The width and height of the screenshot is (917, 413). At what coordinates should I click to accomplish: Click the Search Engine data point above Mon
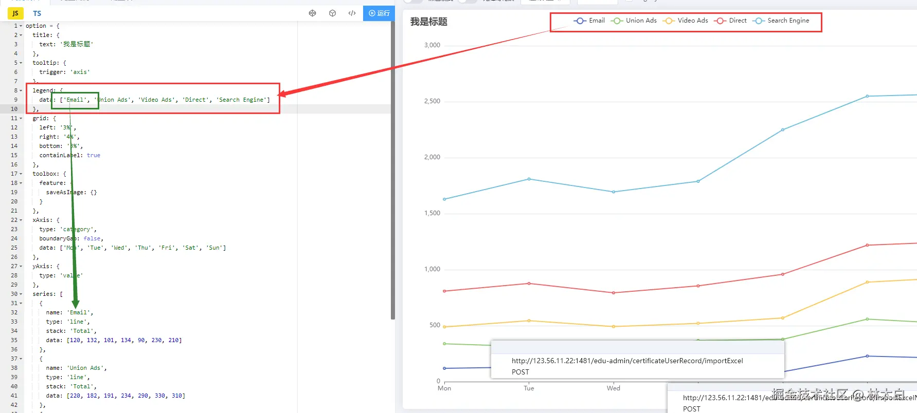pos(444,199)
